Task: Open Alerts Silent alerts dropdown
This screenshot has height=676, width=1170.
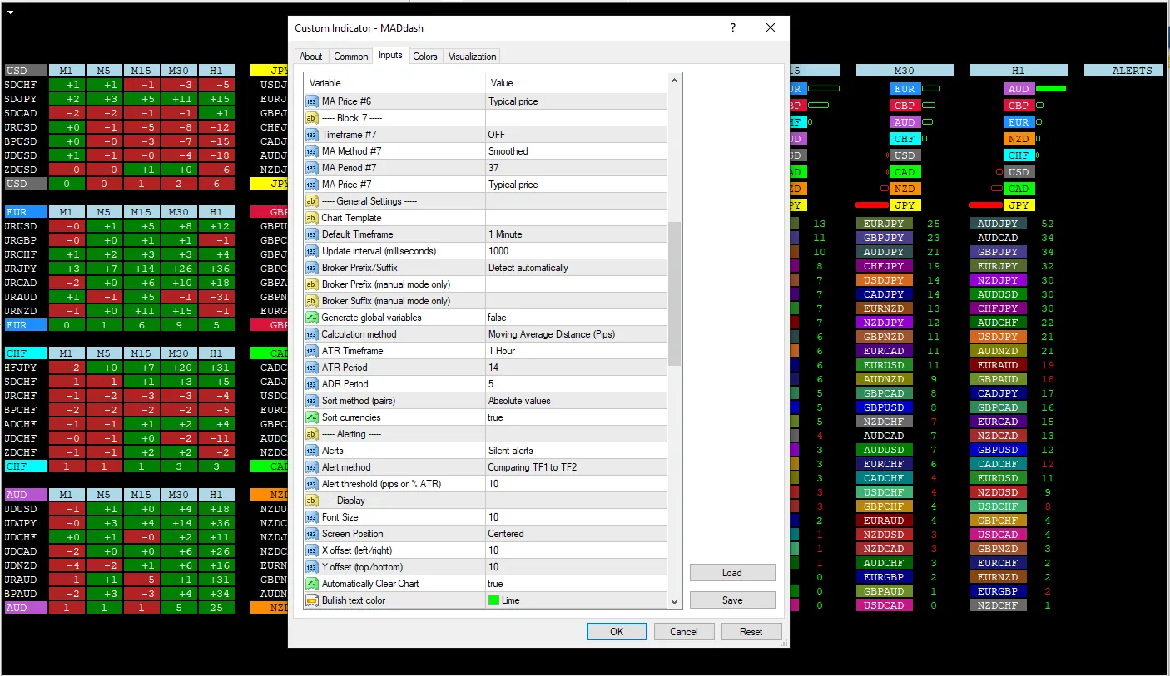Action: click(x=576, y=451)
